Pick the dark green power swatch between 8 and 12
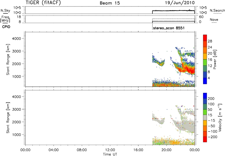The width and height of the screenshot is (225, 156). click(205, 68)
